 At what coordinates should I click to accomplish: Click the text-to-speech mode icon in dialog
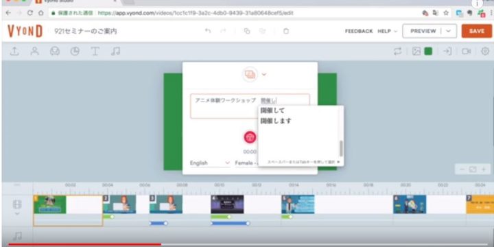click(250, 74)
